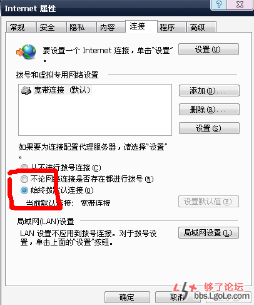
Task: Open the 内容 tab
Action: click(111, 27)
